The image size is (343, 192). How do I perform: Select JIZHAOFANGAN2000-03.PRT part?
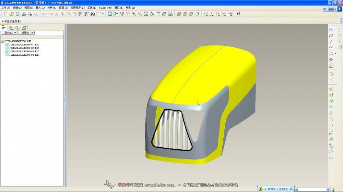24,52
